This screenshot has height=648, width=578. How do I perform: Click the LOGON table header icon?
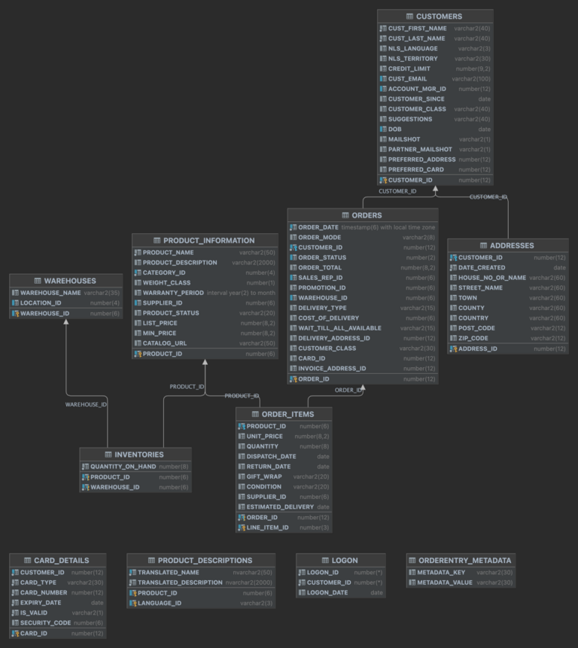[325, 561]
